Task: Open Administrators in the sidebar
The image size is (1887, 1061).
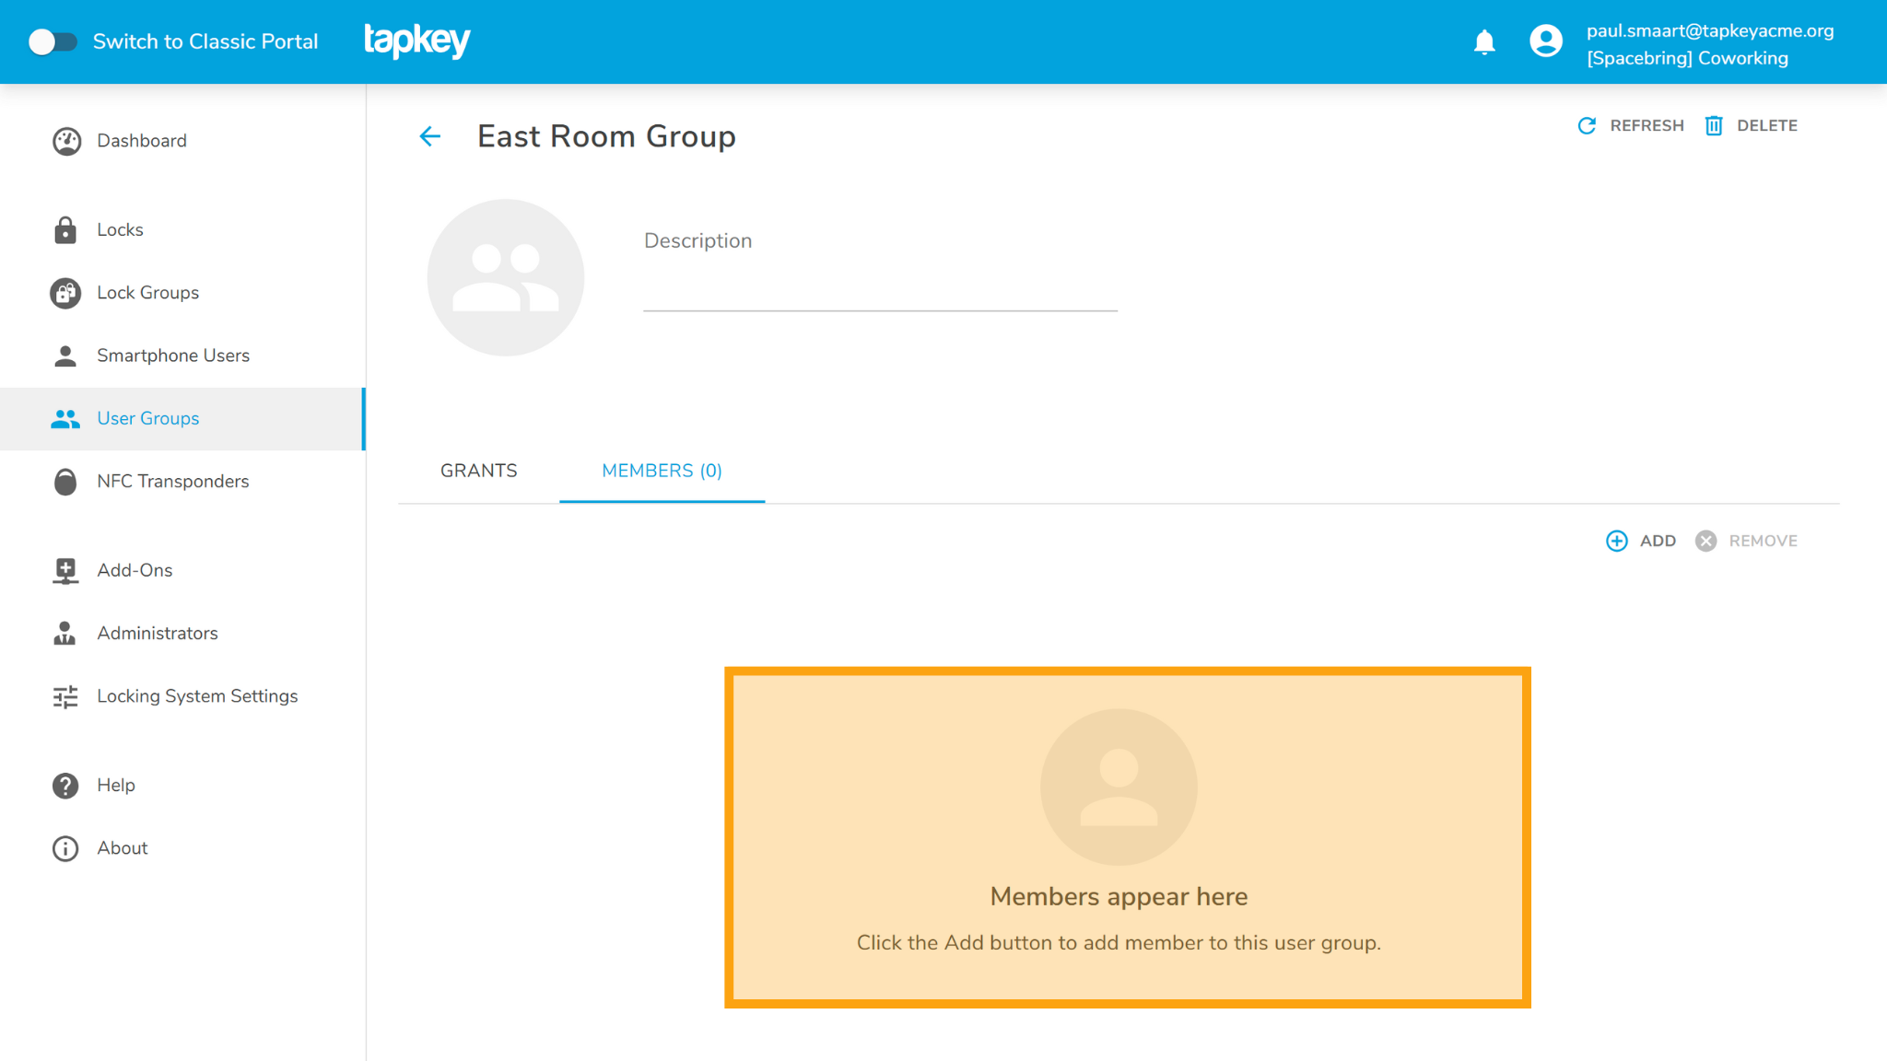Action: click(182, 634)
